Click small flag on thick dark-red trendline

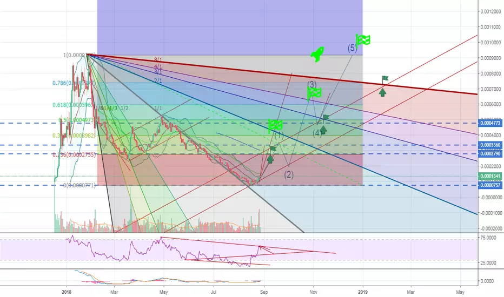click(385, 79)
